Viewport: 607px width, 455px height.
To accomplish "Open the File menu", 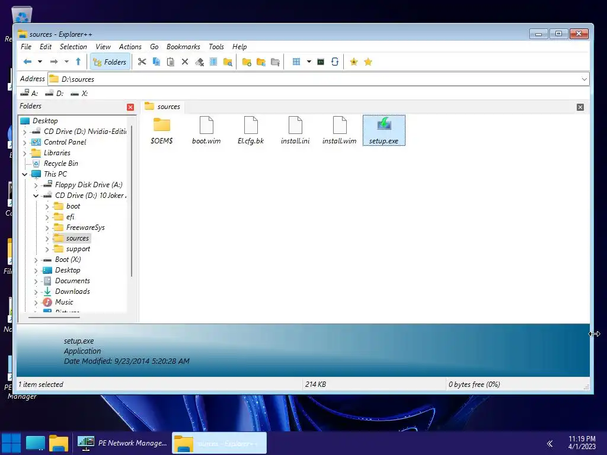I will [26, 47].
